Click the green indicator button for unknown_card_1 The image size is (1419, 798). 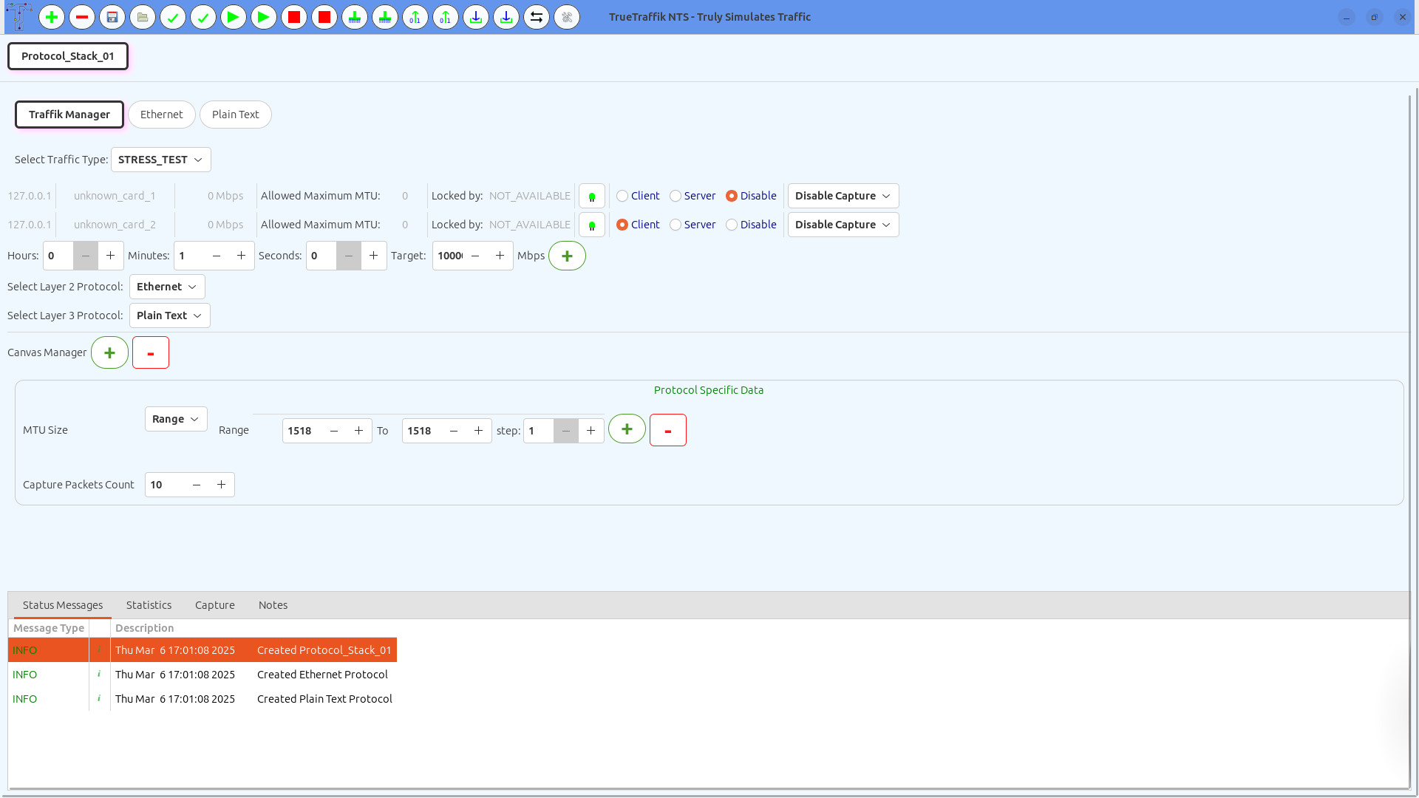[591, 197]
